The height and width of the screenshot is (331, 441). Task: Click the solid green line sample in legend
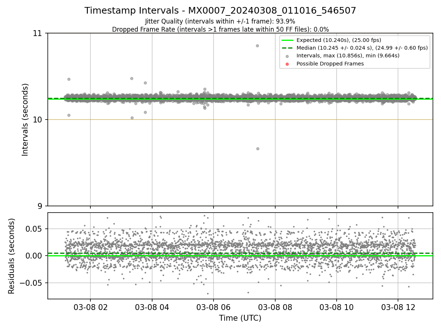pos(287,40)
